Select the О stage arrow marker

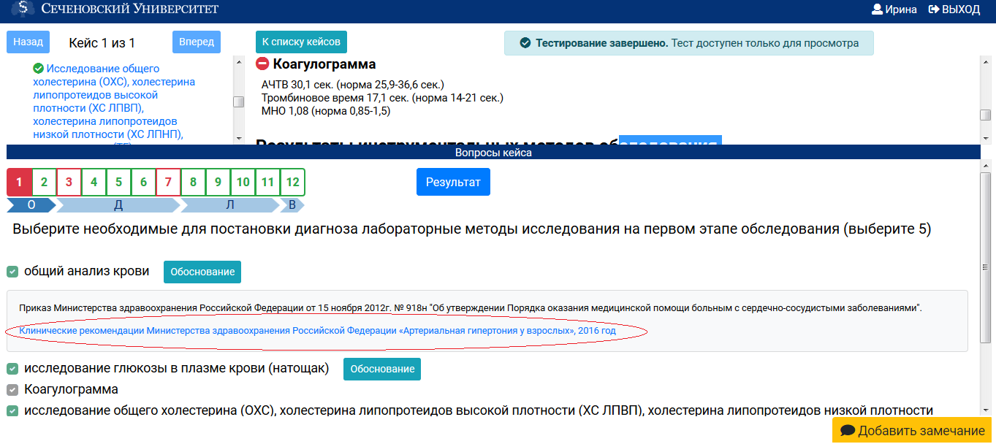point(31,205)
